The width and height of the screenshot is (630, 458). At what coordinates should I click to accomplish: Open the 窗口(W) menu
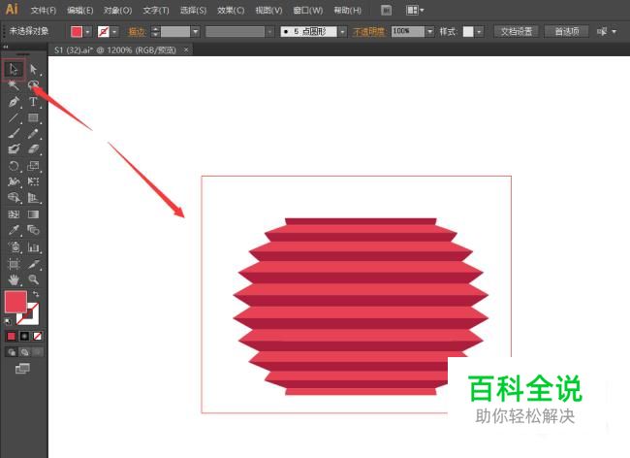click(308, 11)
